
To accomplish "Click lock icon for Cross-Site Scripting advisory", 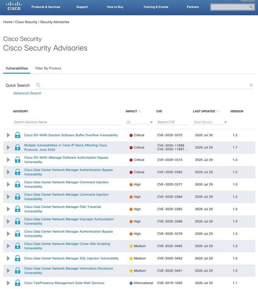I will pyautogui.click(x=17, y=246).
